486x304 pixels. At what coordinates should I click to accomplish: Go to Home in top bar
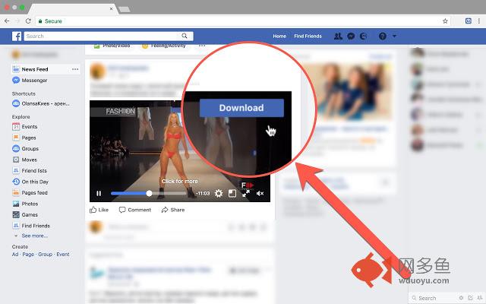coord(279,36)
